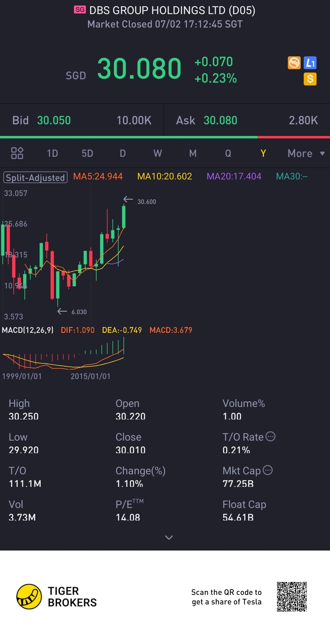Tap the Vol value 3.73M
330x643 pixels.
(22, 517)
